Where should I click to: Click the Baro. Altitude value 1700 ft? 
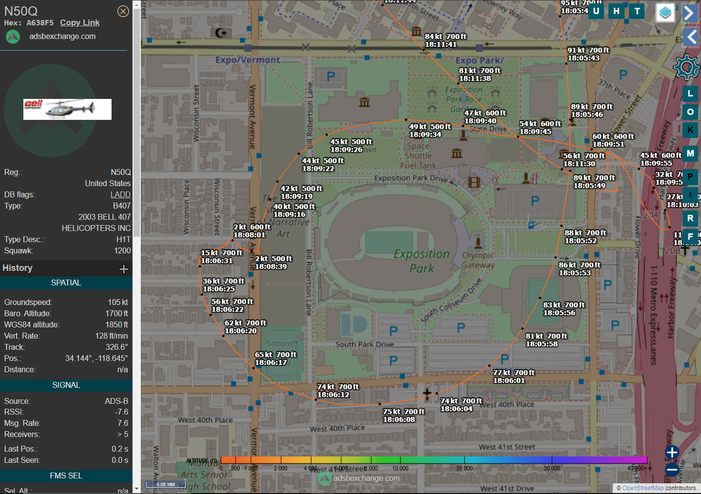(117, 313)
